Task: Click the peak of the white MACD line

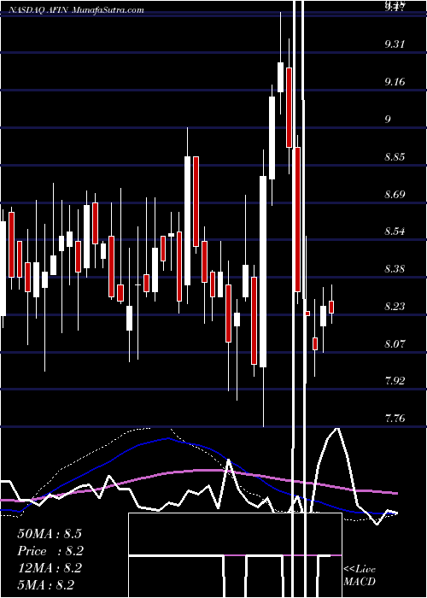Action: pyautogui.click(x=337, y=429)
